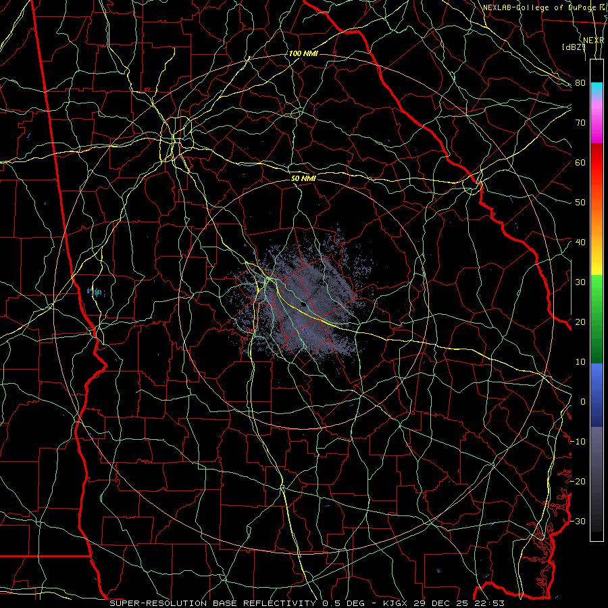Click the 20 value on dBZ scale
Viewport: 608px width, 608px height.
[x=580, y=322]
